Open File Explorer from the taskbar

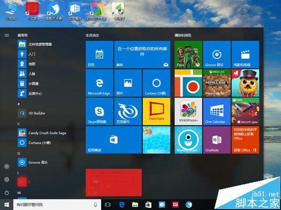coord(135,205)
